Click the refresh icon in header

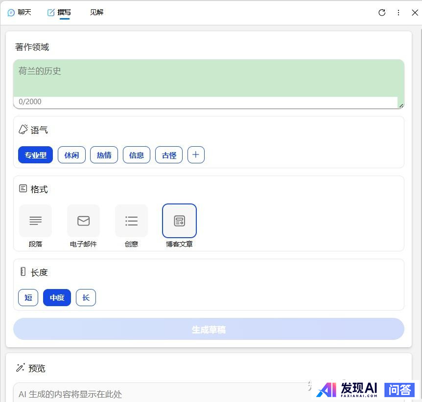pyautogui.click(x=382, y=13)
